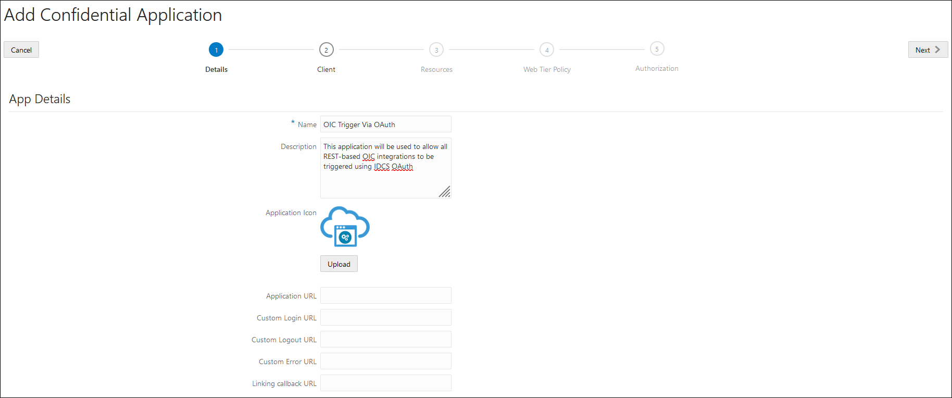Click the Cancel button
This screenshot has height=398, width=952.
21,50
